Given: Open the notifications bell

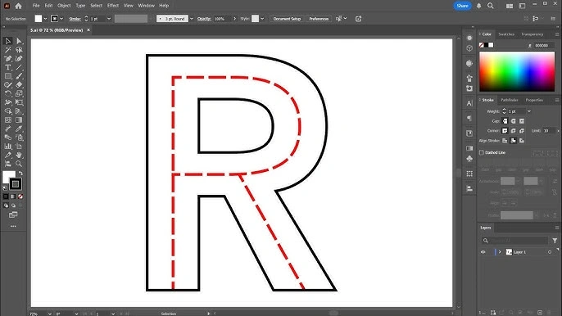Looking at the screenshot, I should coord(478,6).
